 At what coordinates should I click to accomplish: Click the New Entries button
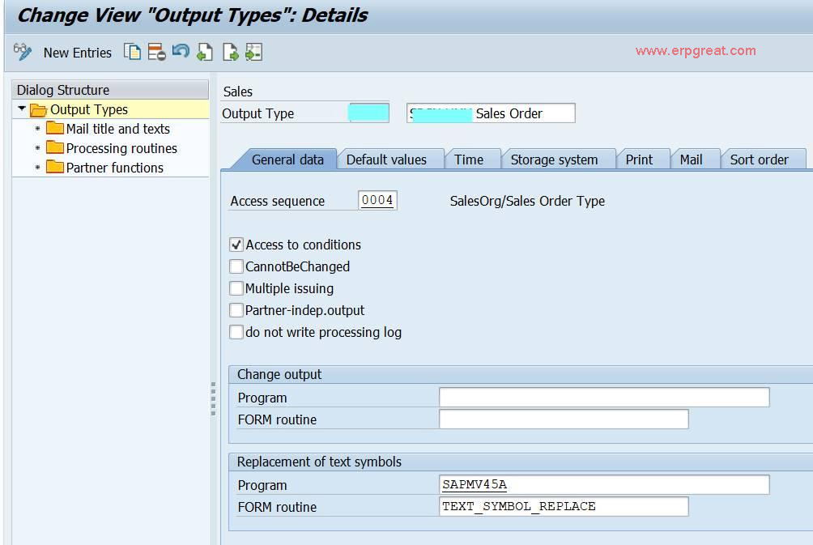pyautogui.click(x=77, y=53)
